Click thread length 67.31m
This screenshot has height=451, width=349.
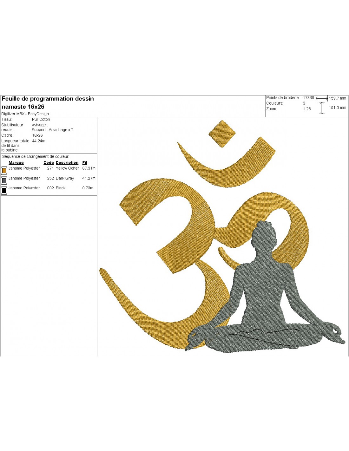(89, 168)
